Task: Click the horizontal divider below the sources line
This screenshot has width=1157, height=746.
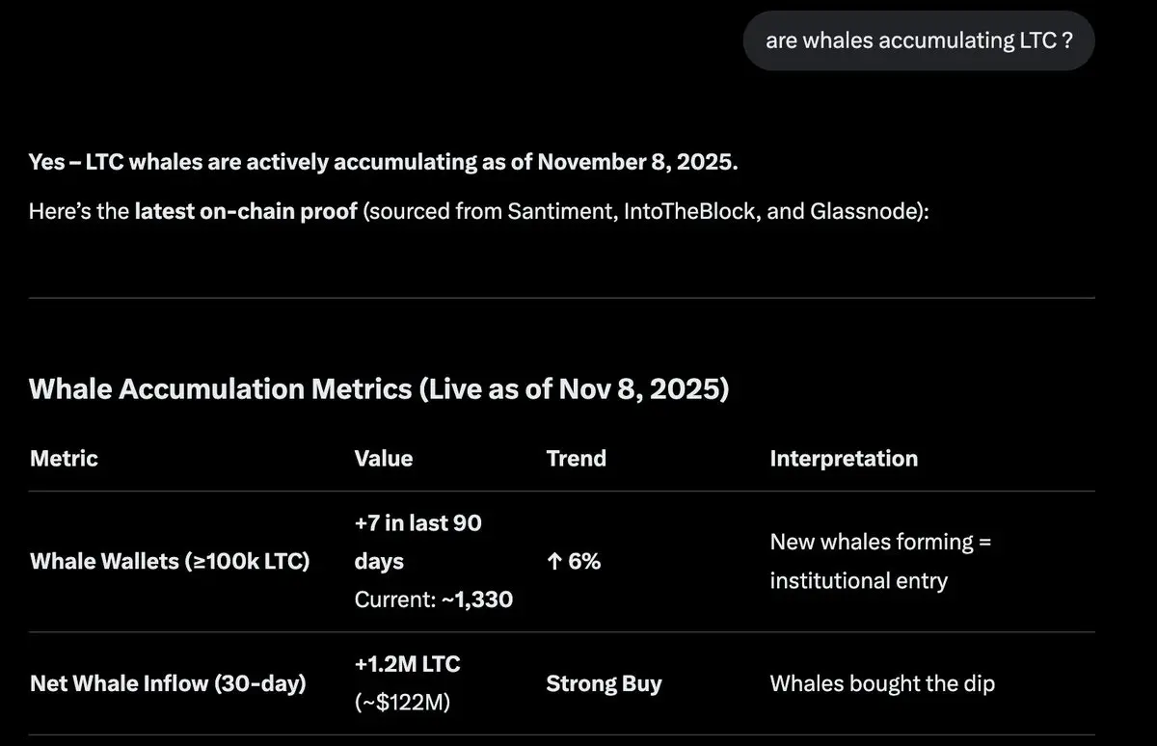Action: [562, 298]
